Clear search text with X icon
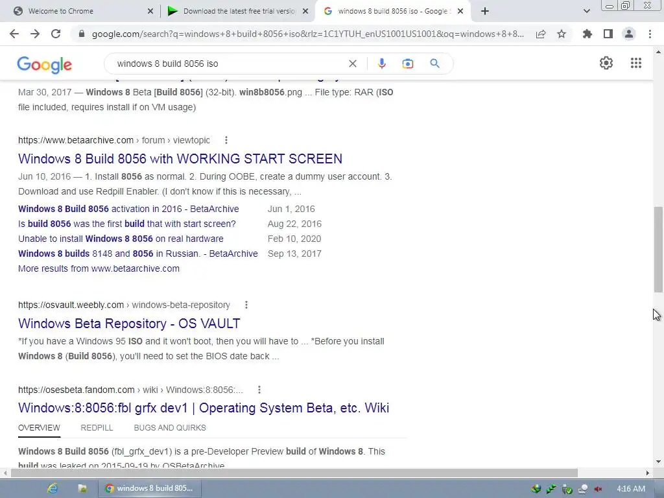Screen dimensions: 664x498 click(352, 64)
